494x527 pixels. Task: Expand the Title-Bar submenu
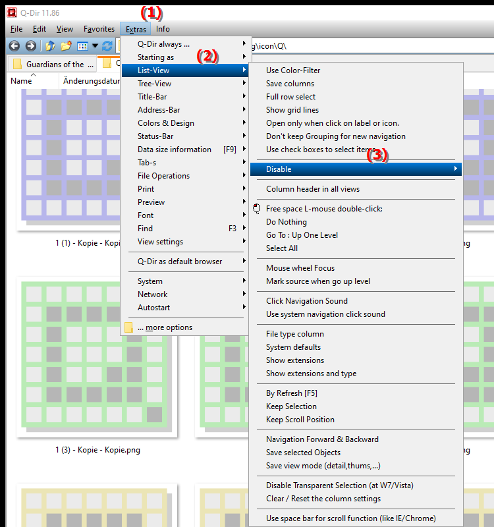pos(185,96)
